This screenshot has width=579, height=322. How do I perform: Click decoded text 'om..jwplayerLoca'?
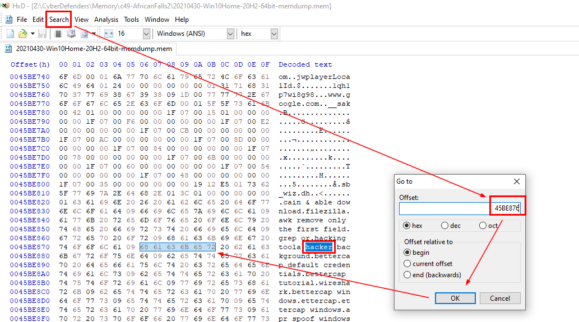click(x=314, y=77)
